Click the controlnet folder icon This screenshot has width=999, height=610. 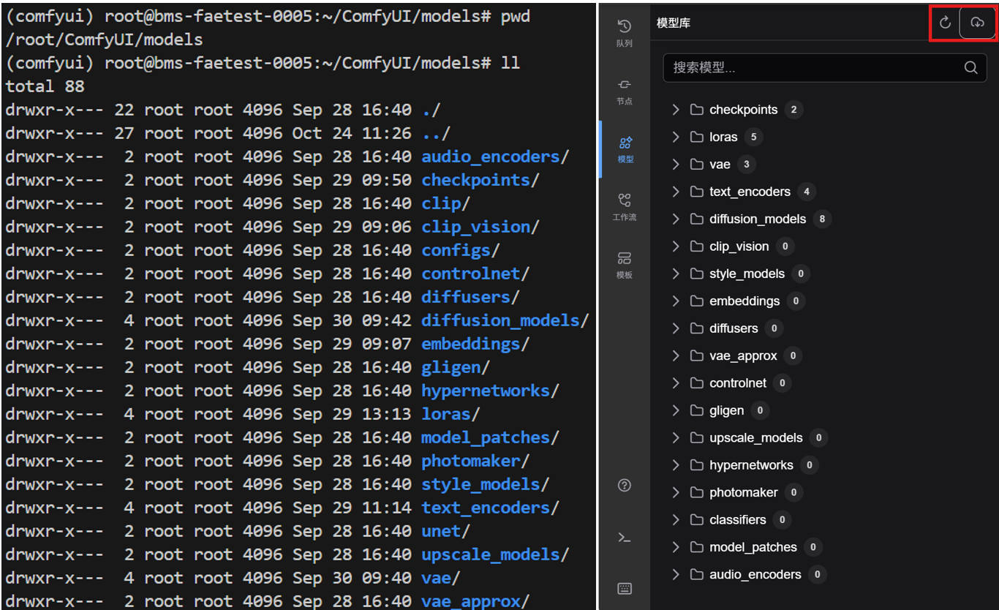(696, 383)
